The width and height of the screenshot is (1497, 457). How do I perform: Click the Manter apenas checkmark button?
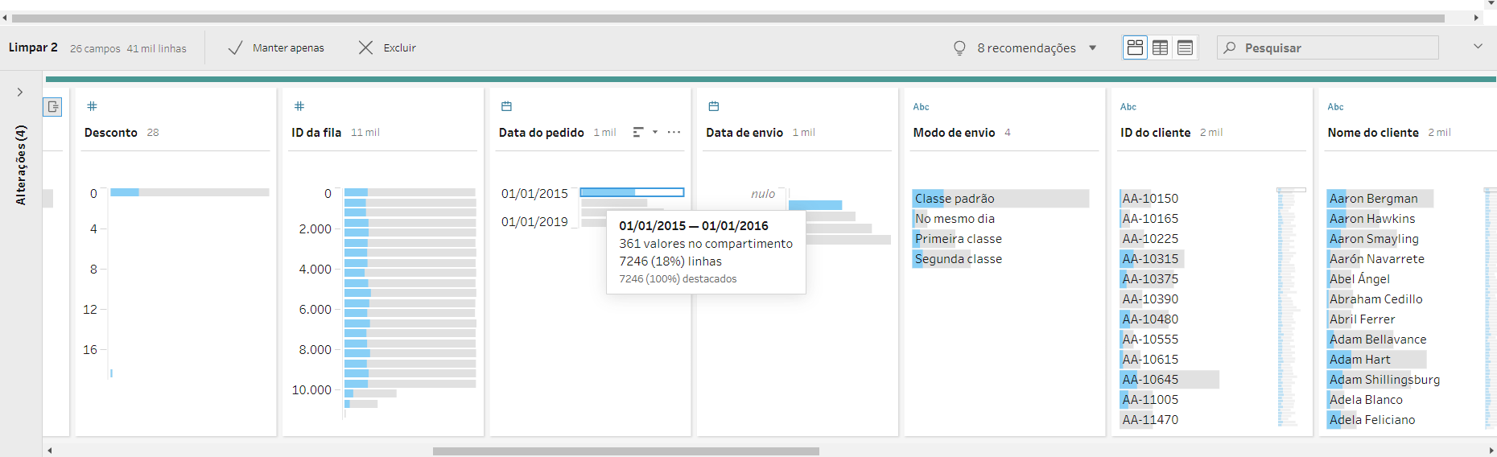point(276,48)
